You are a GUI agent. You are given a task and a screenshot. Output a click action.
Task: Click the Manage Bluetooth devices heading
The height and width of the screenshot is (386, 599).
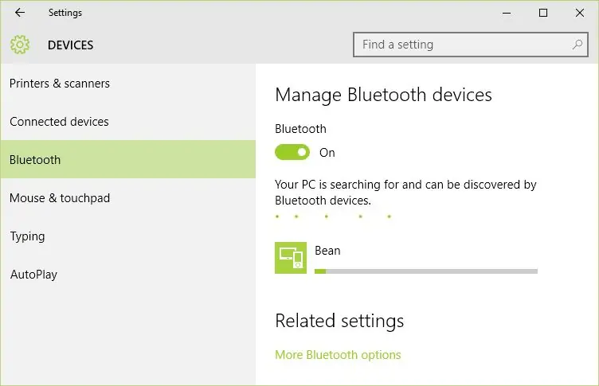tap(383, 95)
